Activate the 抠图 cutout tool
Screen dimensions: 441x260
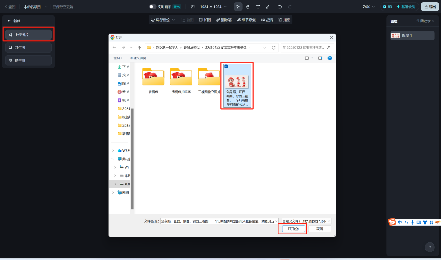(286, 20)
